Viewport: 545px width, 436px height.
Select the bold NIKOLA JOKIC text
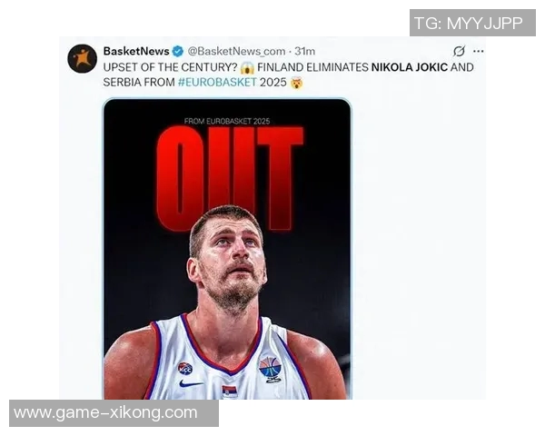click(410, 67)
